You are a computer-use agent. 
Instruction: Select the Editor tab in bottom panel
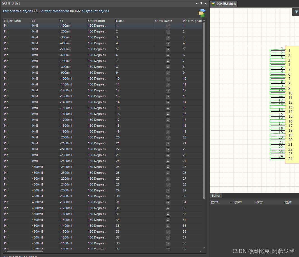[x=216, y=196]
